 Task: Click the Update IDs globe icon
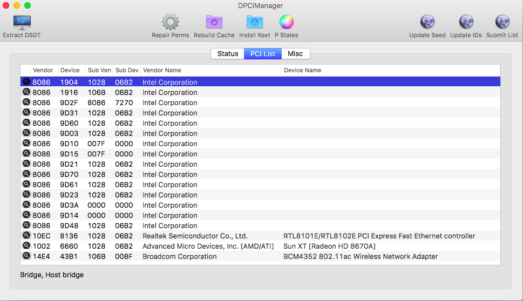click(466, 23)
